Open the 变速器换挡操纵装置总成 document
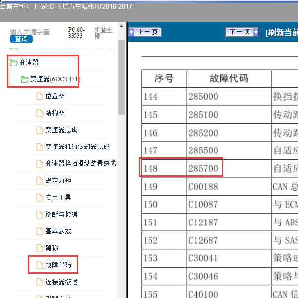This screenshot has width=298, height=298. click(80, 163)
